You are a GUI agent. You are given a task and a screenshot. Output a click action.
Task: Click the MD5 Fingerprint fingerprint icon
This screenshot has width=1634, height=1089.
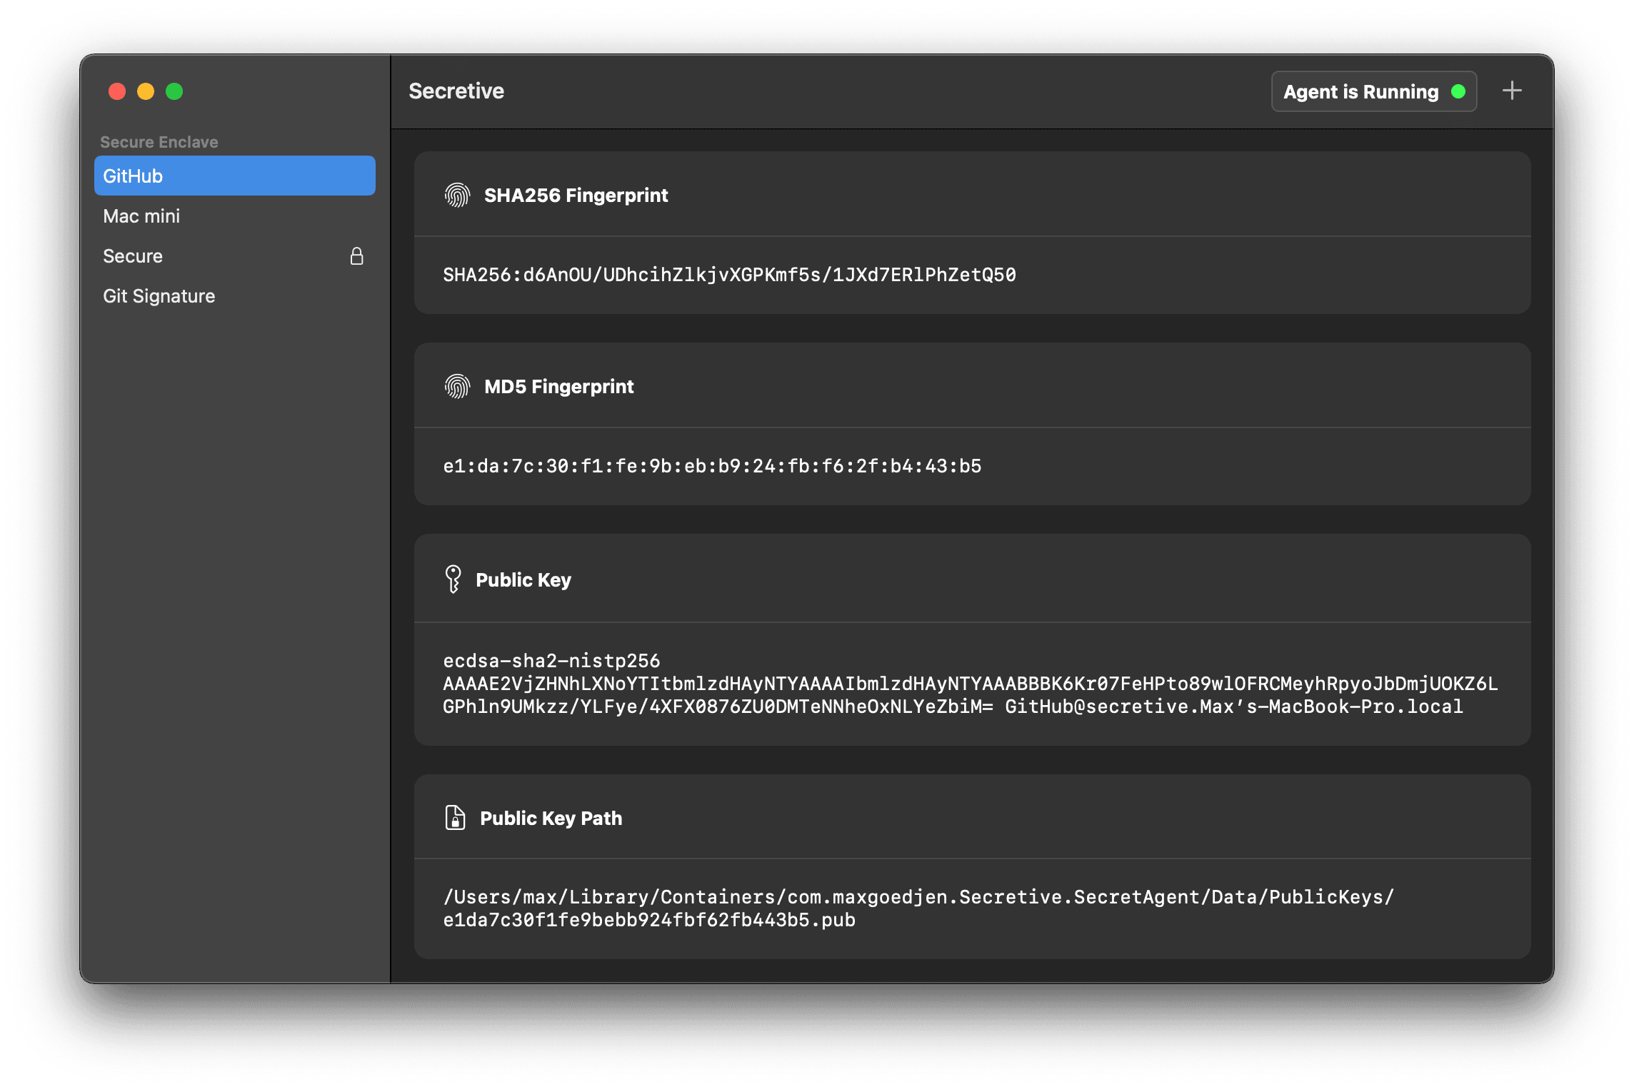tap(457, 386)
